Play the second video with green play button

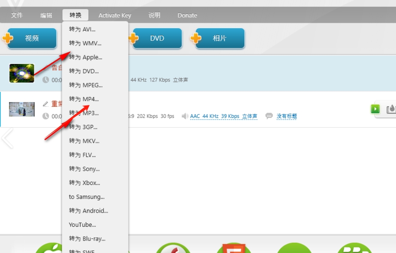point(375,109)
